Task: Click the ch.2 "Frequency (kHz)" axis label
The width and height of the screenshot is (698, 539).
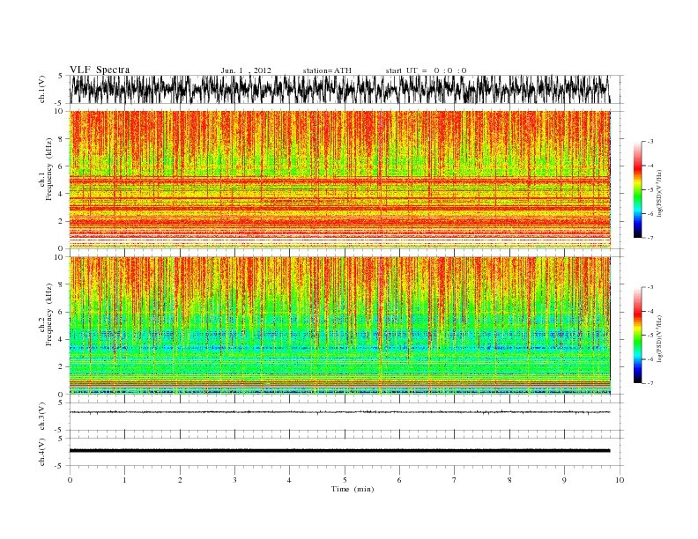Action: coord(49,315)
